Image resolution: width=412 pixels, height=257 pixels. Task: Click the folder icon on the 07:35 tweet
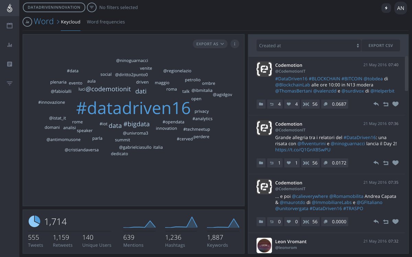click(261, 222)
